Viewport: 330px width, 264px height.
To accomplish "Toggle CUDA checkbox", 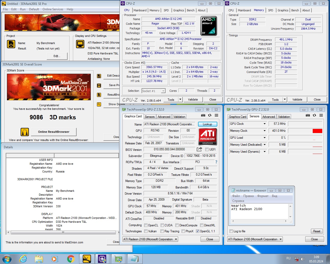I will (x=162, y=225).
